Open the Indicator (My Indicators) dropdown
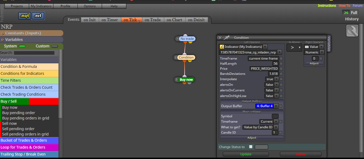Viewport: 364px width, 159px height. [x=265, y=47]
